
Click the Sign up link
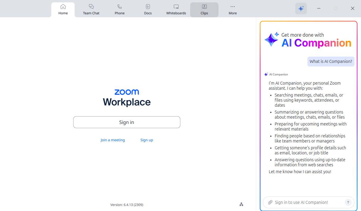(x=147, y=140)
